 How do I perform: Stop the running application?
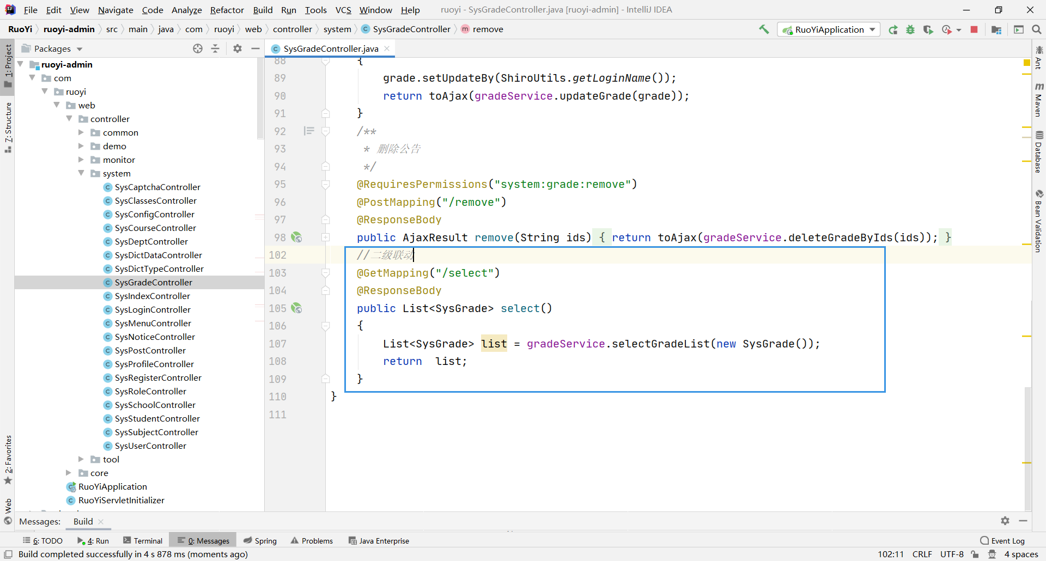(974, 29)
